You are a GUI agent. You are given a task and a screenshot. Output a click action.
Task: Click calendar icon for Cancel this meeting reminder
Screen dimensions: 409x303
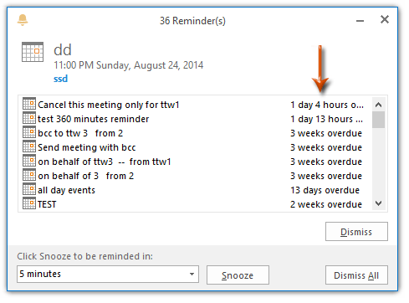[x=29, y=104]
